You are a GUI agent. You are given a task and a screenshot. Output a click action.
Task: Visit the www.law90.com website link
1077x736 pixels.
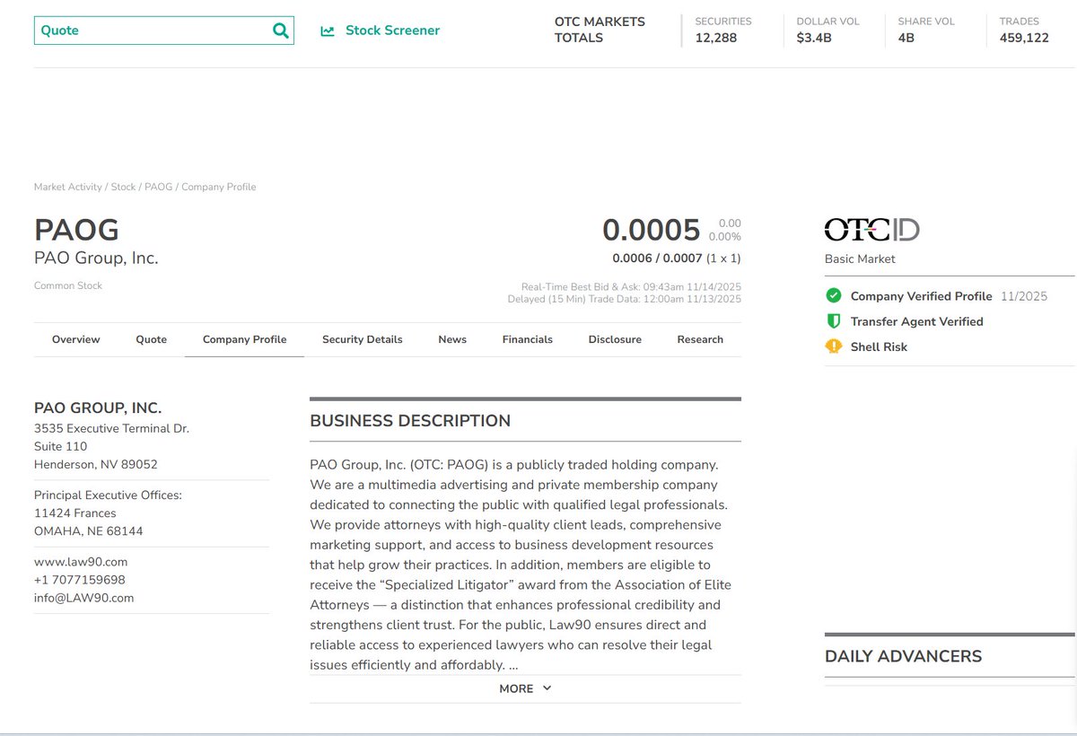pos(81,562)
